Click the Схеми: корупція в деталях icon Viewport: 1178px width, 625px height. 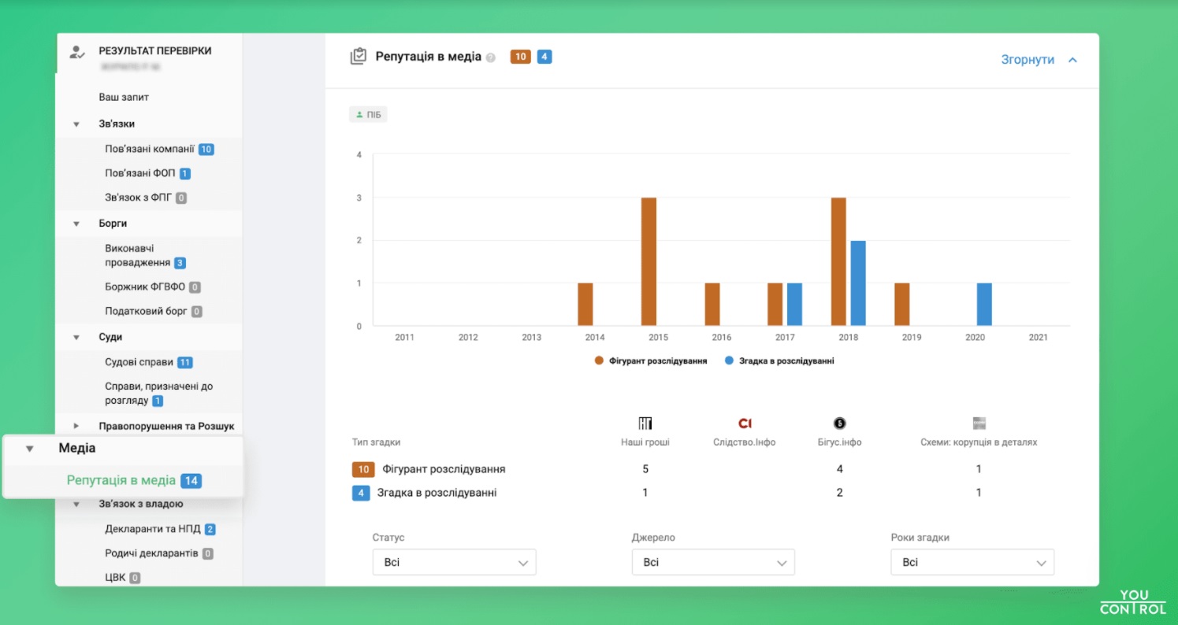click(x=979, y=423)
